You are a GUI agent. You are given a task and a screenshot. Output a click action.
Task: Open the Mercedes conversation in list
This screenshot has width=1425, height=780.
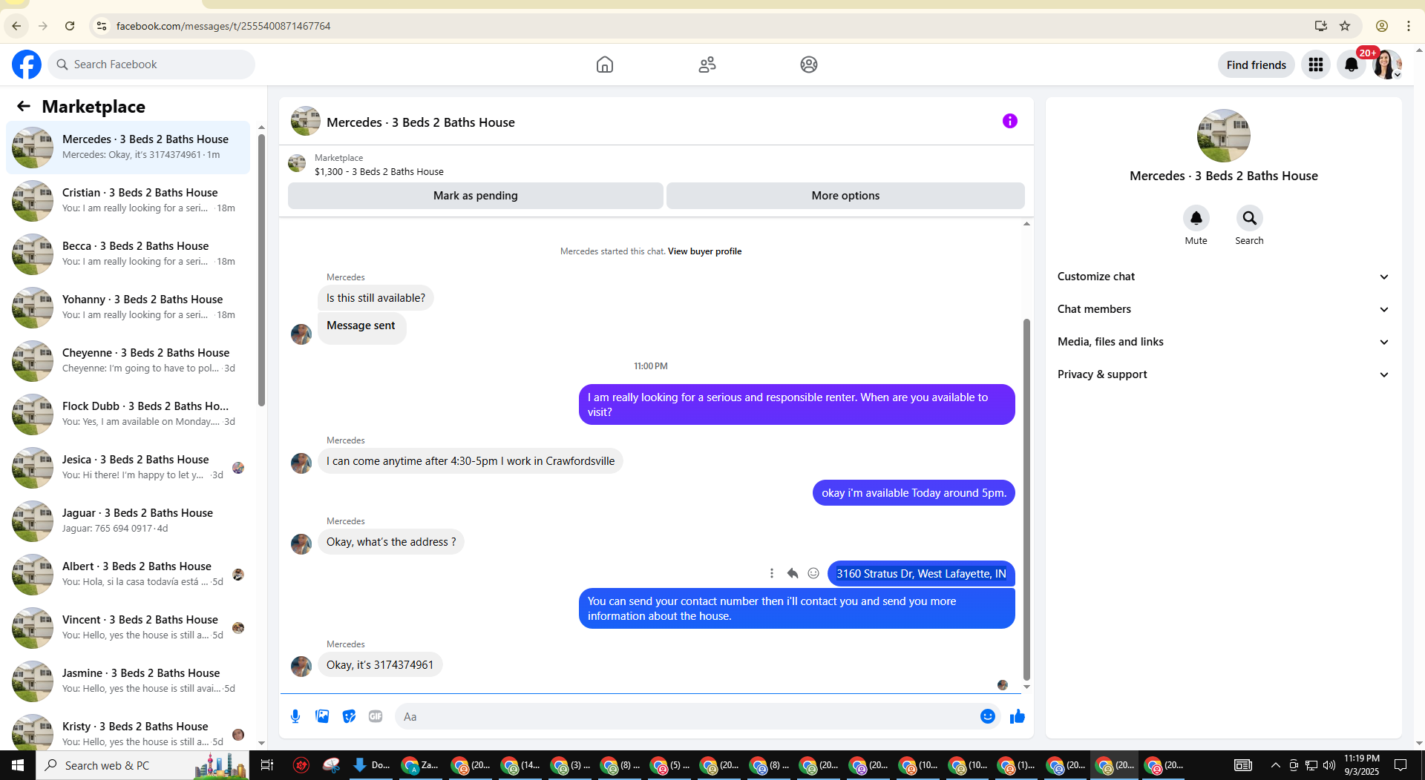pyautogui.click(x=128, y=148)
